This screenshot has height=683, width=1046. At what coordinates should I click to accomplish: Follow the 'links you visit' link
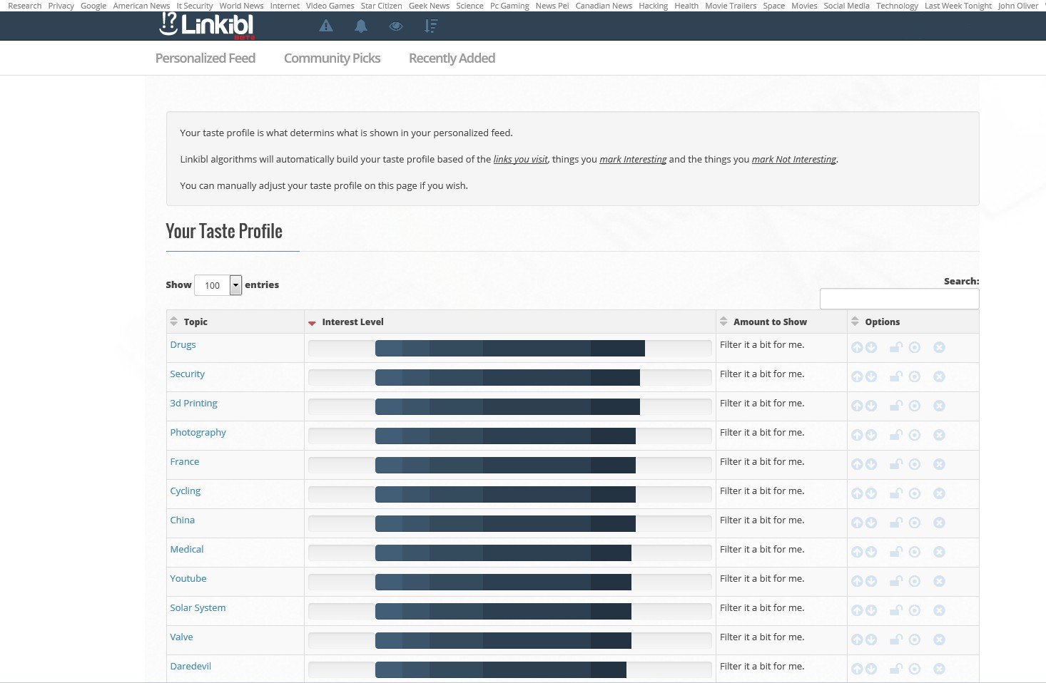tap(521, 159)
